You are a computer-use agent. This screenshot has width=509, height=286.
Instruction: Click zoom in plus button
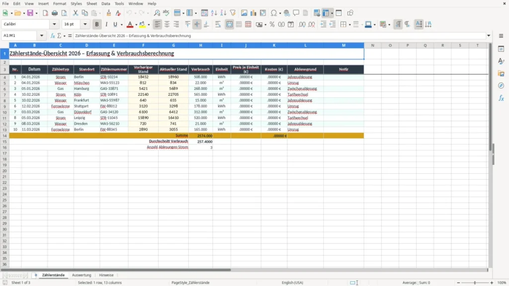click(492, 283)
